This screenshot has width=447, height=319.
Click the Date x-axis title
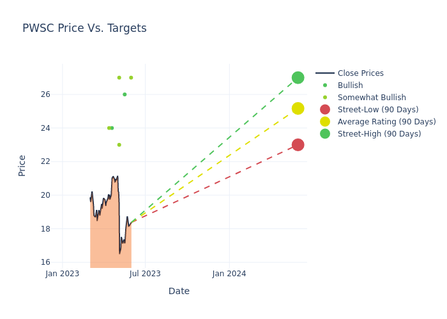[179, 292]
